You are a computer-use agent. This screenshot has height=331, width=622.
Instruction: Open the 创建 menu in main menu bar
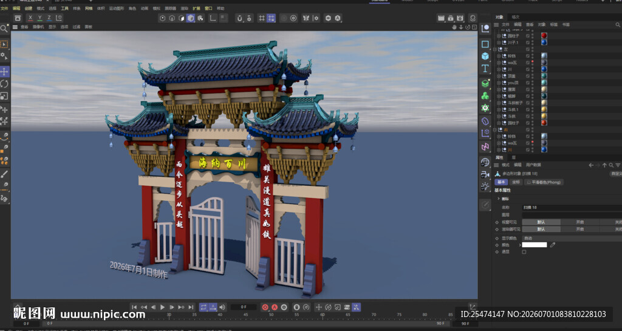29,9
